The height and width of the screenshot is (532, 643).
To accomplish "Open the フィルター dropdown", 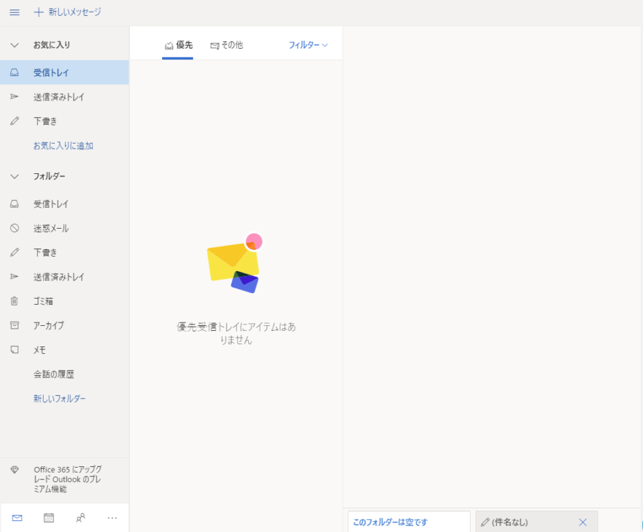I will (308, 45).
